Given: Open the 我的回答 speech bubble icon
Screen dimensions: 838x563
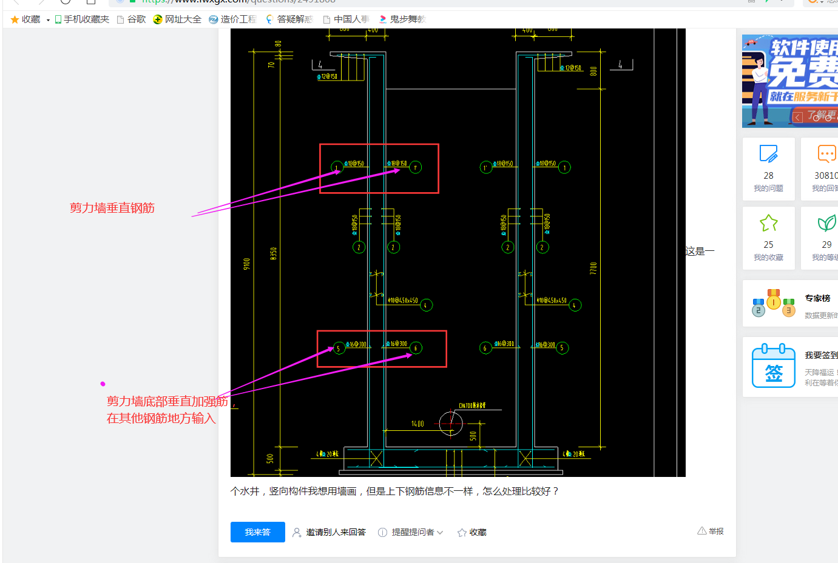Looking at the screenshot, I should (x=827, y=154).
